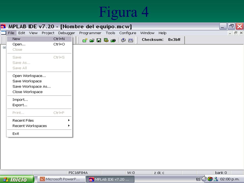Select Close Workspace menu entry
Viewport: 244px width, 183px height.
point(39,92)
